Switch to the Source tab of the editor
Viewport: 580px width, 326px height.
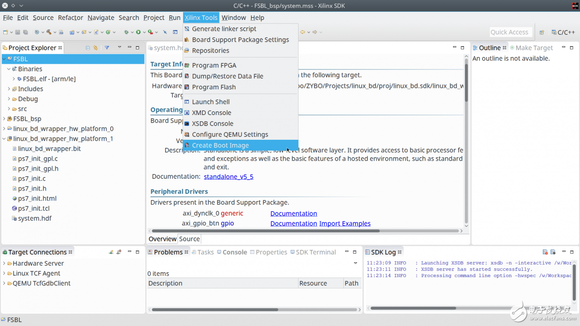point(189,239)
